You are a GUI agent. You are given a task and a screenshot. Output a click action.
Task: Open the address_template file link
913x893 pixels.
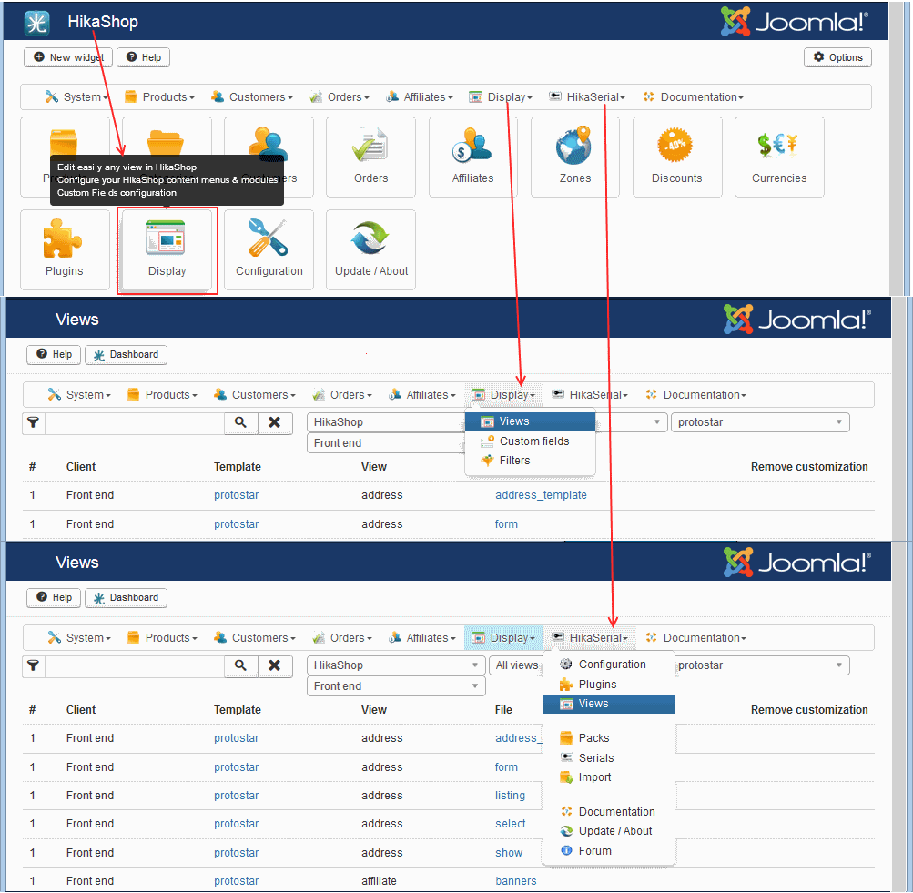pos(541,495)
